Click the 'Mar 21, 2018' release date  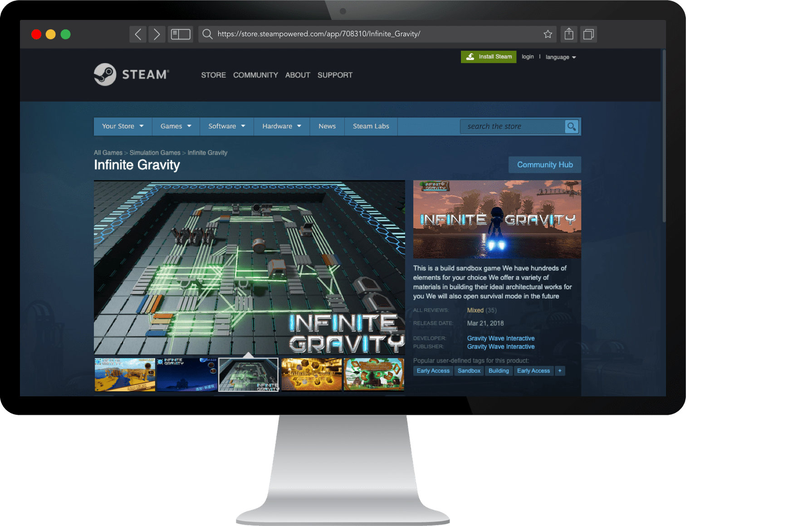[485, 323]
